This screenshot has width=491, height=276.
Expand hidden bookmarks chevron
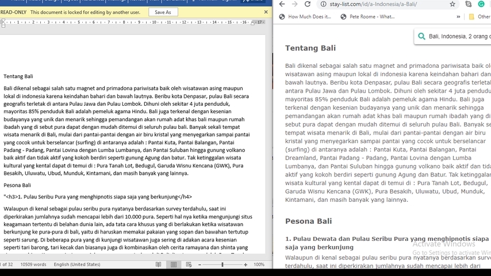pyautogui.click(x=458, y=17)
